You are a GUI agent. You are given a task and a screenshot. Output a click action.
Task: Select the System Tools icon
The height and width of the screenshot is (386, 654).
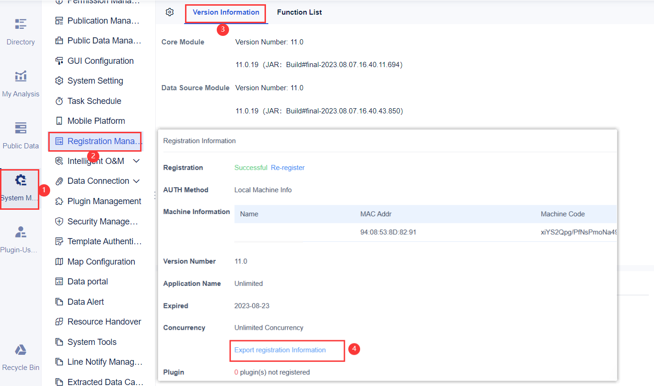point(59,342)
